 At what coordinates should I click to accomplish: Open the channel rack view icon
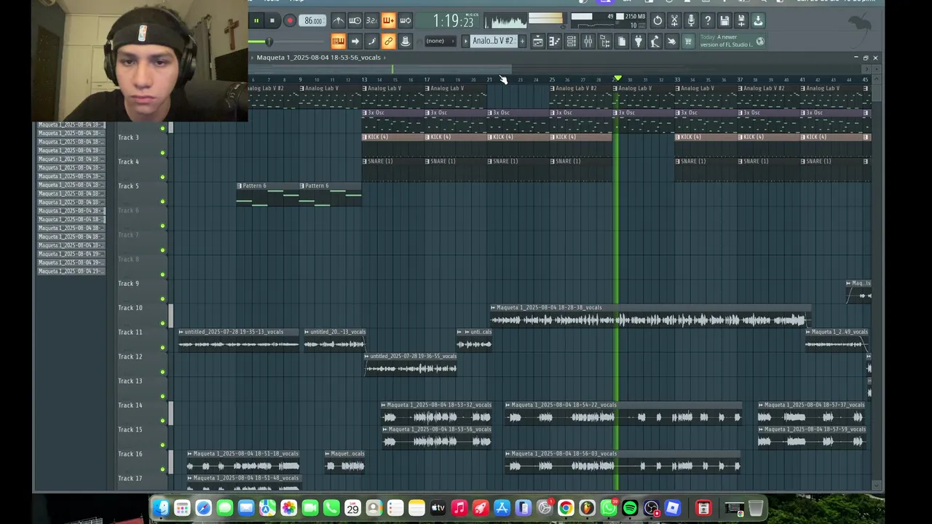(x=571, y=41)
